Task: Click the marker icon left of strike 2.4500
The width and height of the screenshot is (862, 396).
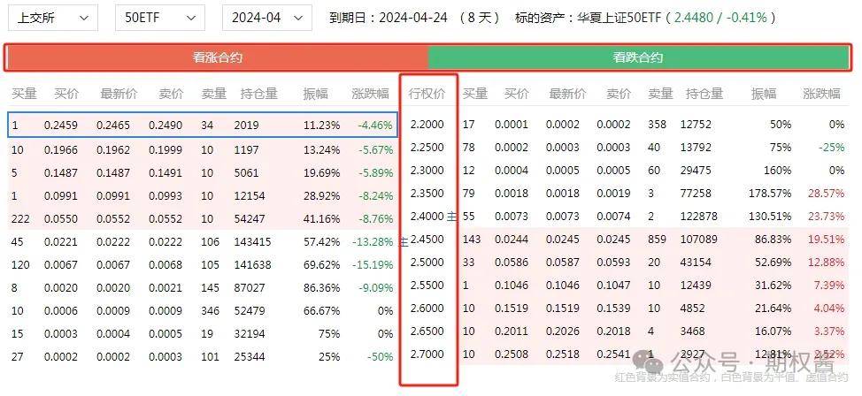Action: pos(404,240)
